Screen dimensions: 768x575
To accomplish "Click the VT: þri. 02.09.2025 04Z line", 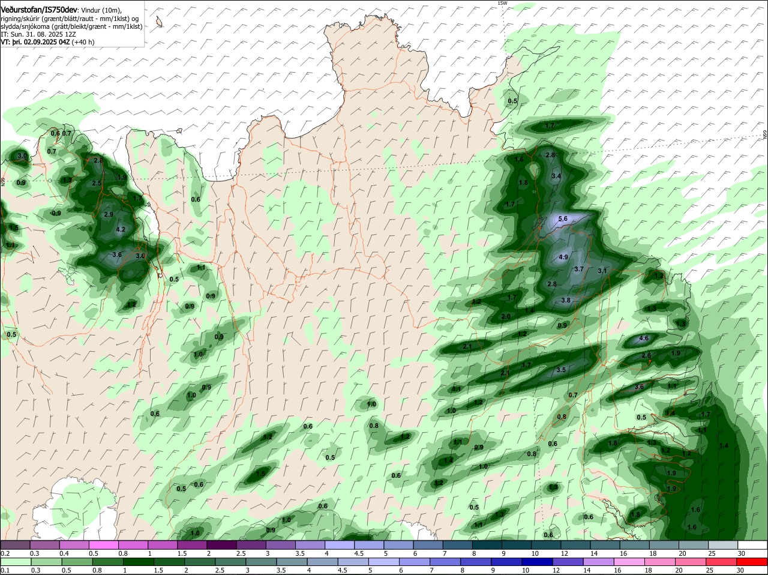I will pyautogui.click(x=47, y=43).
